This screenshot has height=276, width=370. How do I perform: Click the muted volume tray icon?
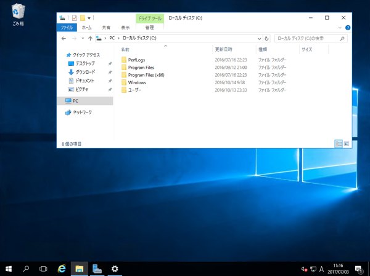tap(304, 269)
